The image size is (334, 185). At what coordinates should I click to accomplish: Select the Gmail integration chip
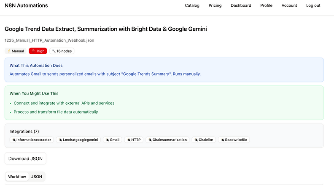pyautogui.click(x=113, y=140)
